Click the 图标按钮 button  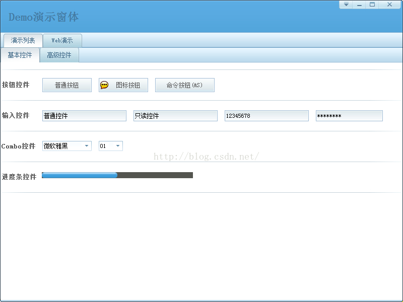click(x=123, y=85)
